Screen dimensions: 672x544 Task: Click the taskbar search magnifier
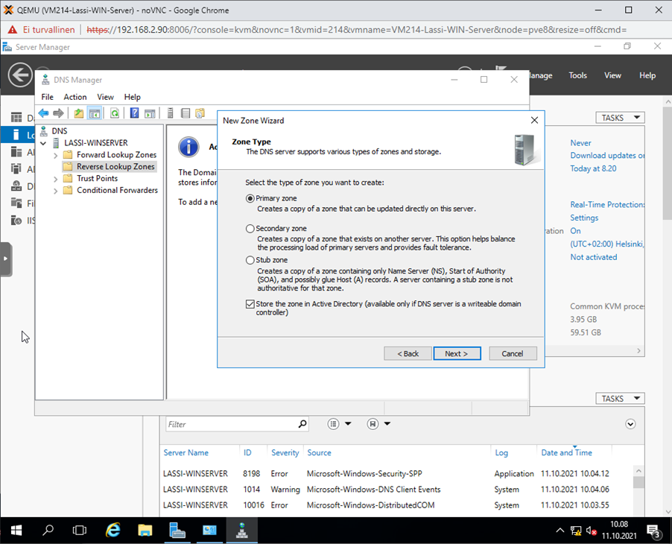coord(48,531)
